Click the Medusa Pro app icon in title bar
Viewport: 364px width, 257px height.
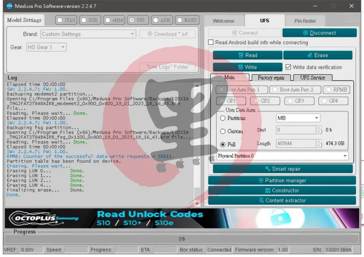click(9, 6)
